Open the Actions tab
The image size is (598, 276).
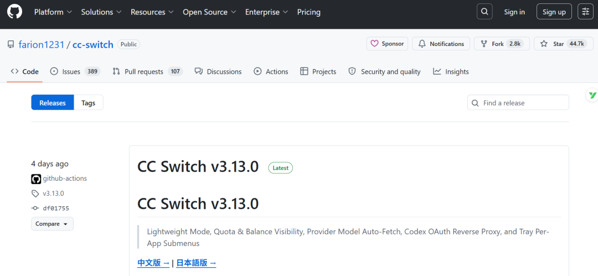pyautogui.click(x=271, y=71)
